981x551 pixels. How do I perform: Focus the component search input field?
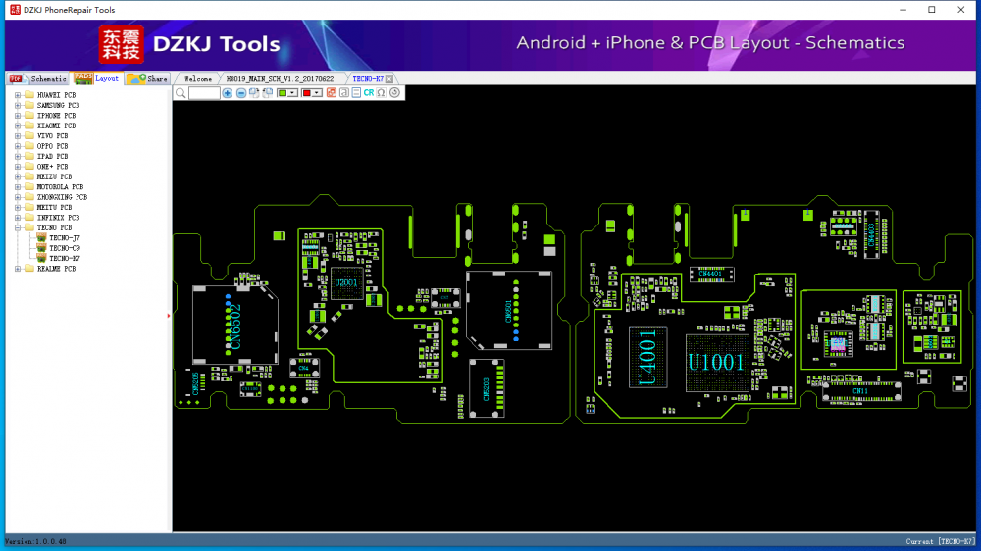pos(204,93)
